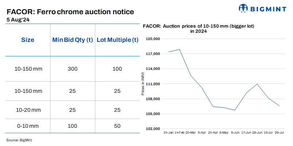Image resolution: width=293 pixels, height=146 pixels.
Task: Select the Size column header
Action: [x=27, y=40]
